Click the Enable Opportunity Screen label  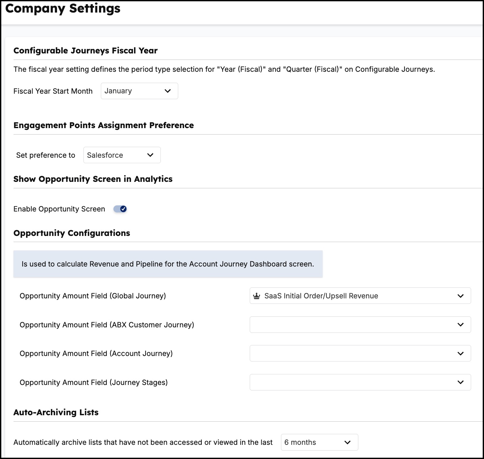point(59,209)
